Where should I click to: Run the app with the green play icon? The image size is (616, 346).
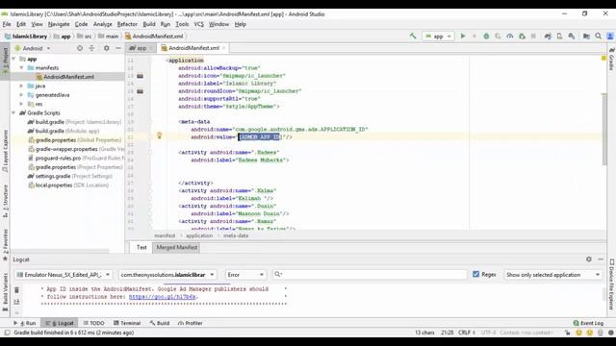tap(463, 37)
